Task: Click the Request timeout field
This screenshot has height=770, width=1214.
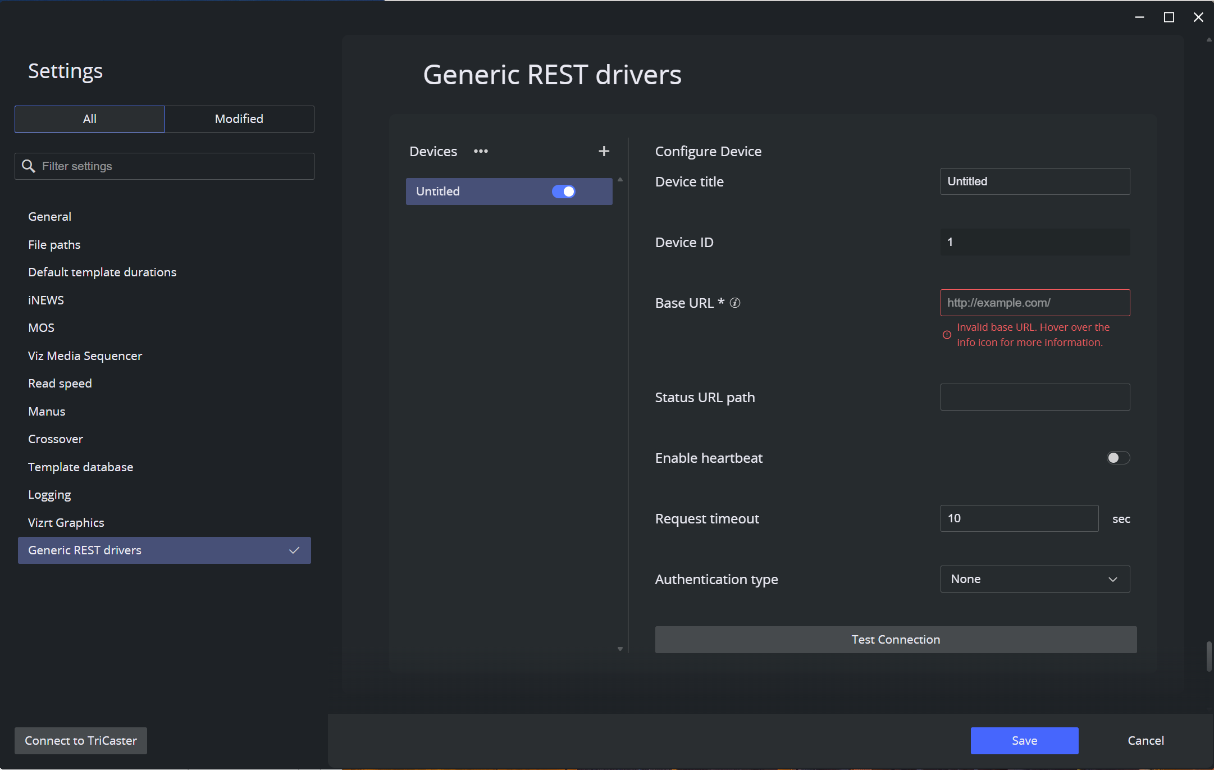Action: 1019,518
